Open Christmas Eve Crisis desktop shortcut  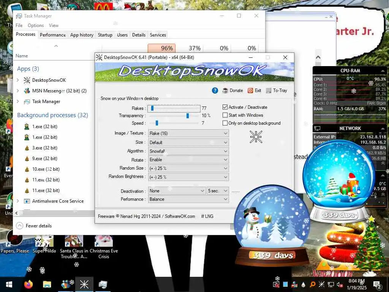pos(104,247)
